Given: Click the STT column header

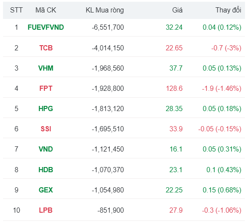Looking at the screenshot, I should (x=16, y=10).
